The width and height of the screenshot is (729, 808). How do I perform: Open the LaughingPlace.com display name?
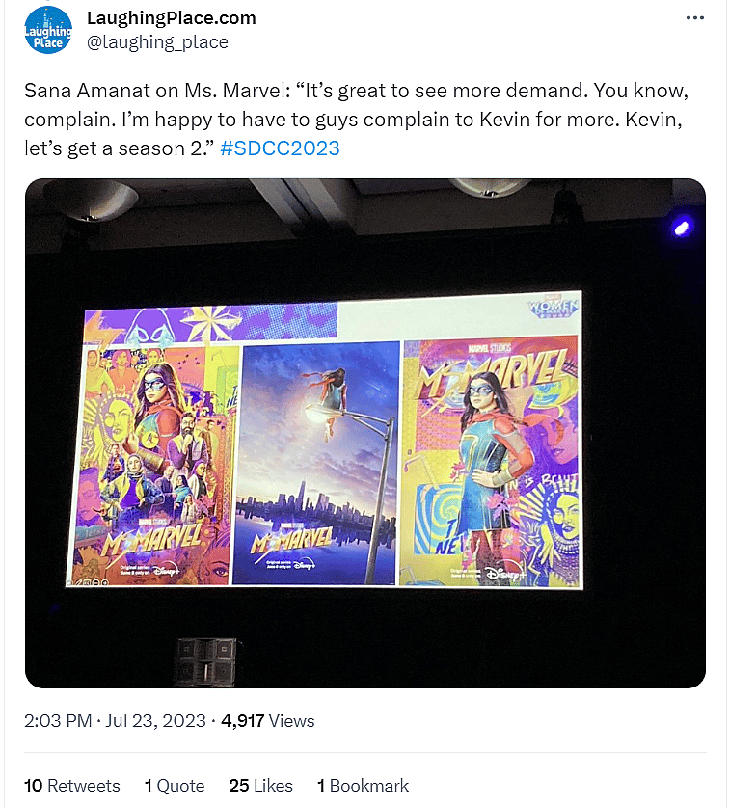point(171,18)
